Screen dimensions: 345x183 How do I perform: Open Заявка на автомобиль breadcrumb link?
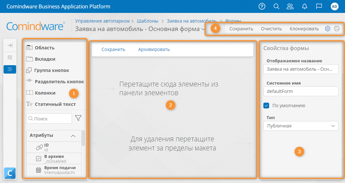point(192,21)
